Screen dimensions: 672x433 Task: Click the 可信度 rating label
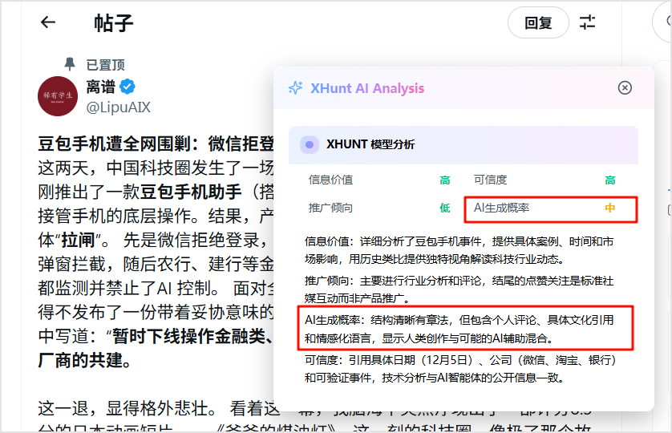coord(490,180)
